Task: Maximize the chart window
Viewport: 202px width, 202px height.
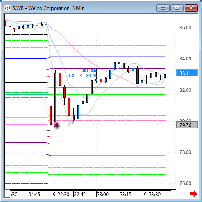Action: pos(177,8)
